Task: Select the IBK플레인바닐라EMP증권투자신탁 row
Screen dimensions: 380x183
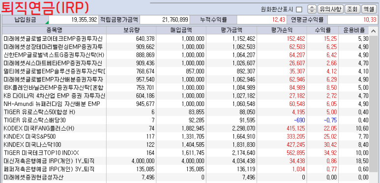Action: pyautogui.click(x=185, y=87)
